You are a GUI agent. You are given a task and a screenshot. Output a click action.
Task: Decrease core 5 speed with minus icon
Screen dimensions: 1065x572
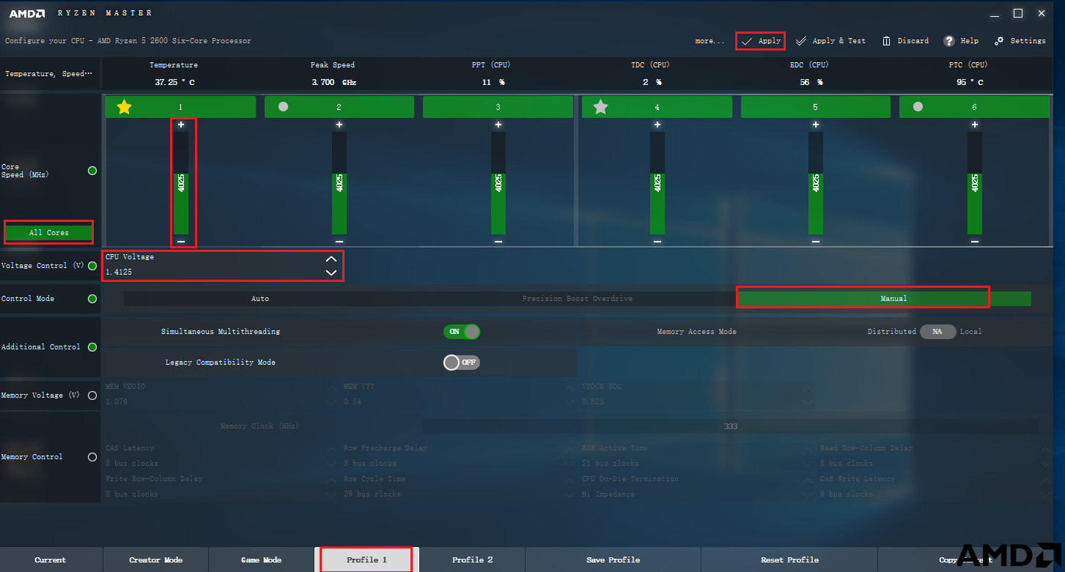(x=816, y=241)
